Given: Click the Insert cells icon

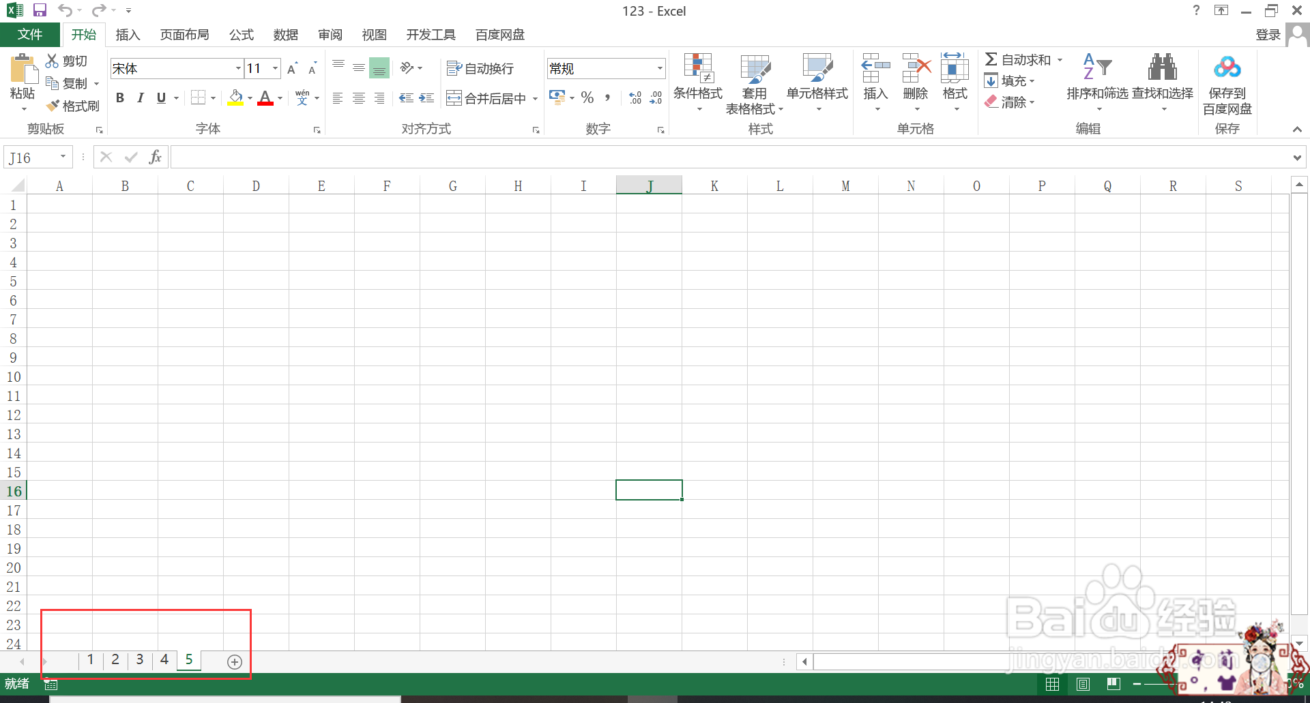Looking at the screenshot, I should [x=875, y=68].
